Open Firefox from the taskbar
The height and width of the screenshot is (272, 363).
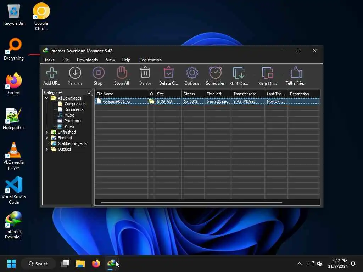point(96,263)
